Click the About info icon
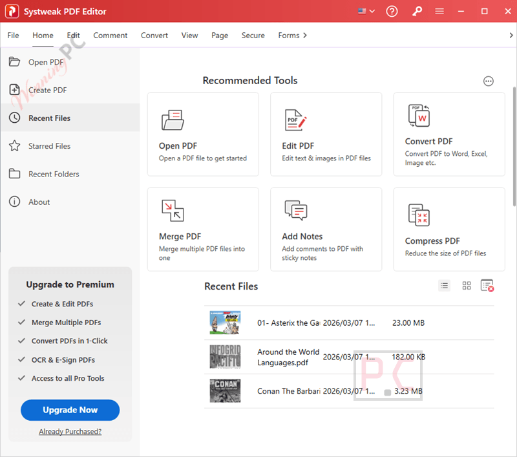 (14, 202)
